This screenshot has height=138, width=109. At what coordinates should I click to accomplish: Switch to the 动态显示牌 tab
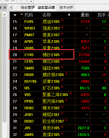pyautogui.click(x=46, y=7)
